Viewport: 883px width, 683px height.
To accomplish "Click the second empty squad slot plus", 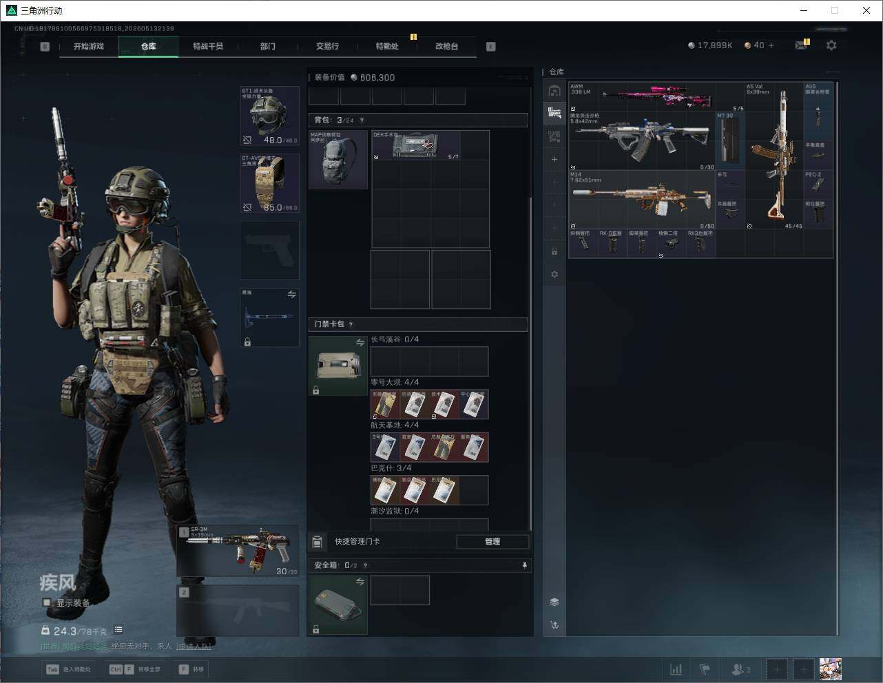I will click(803, 669).
